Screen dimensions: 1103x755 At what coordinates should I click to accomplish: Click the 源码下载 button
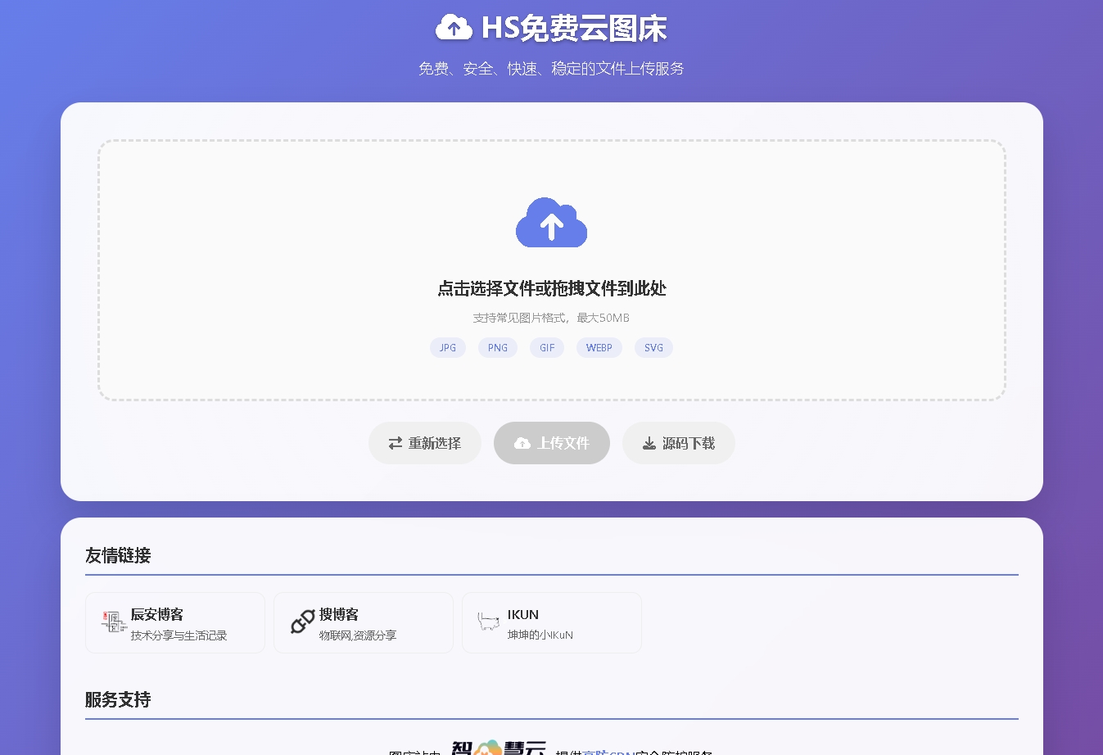679,443
